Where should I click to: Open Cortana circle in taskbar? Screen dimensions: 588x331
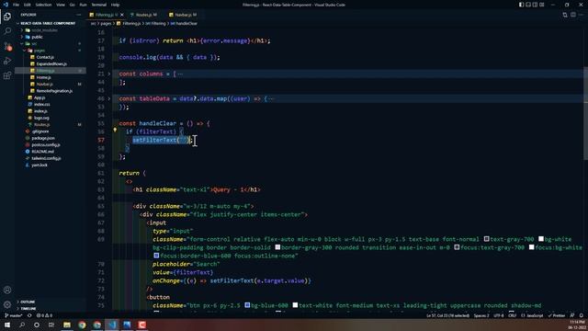click(x=37, y=325)
